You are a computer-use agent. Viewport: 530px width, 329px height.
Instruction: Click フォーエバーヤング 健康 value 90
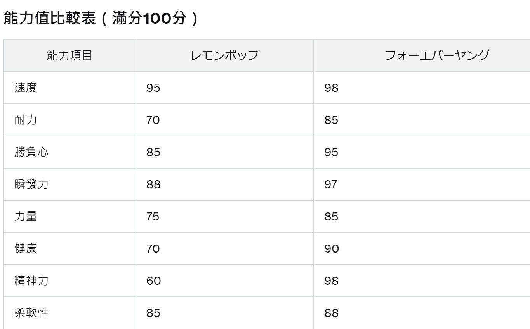point(332,249)
